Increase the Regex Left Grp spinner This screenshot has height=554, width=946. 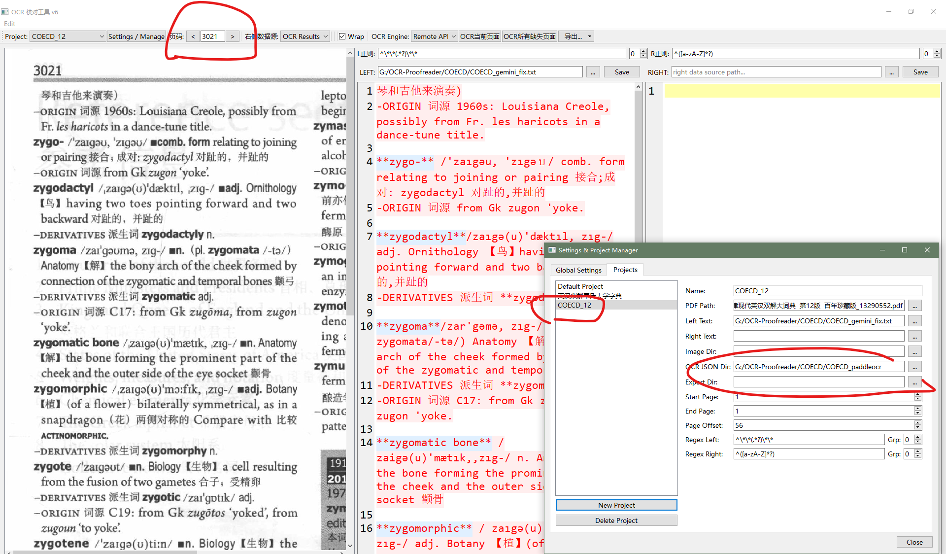tap(918, 437)
